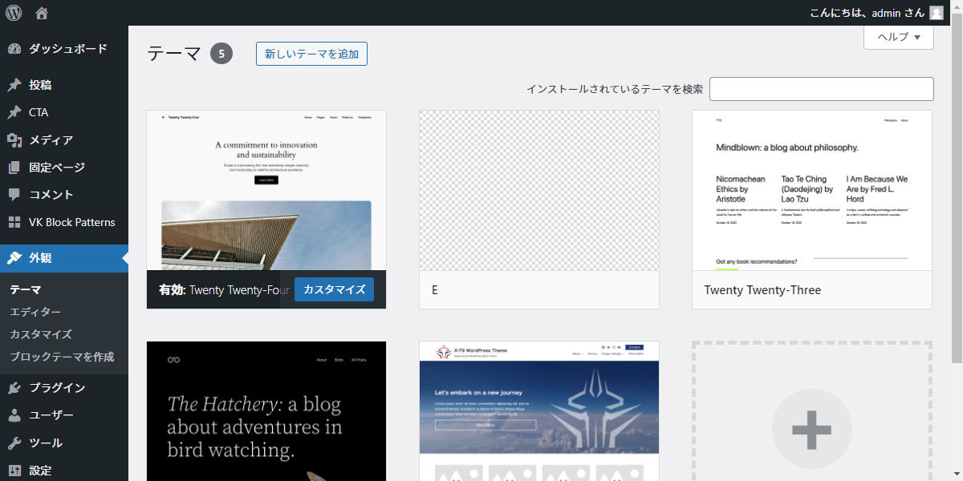
Task: Open the site home icon
Action: coord(42,13)
